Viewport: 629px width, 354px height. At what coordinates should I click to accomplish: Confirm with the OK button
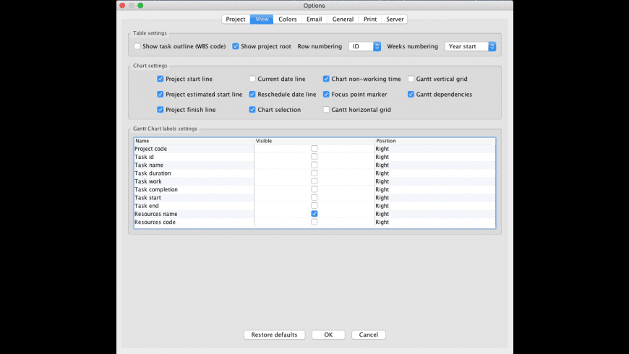[x=328, y=334]
